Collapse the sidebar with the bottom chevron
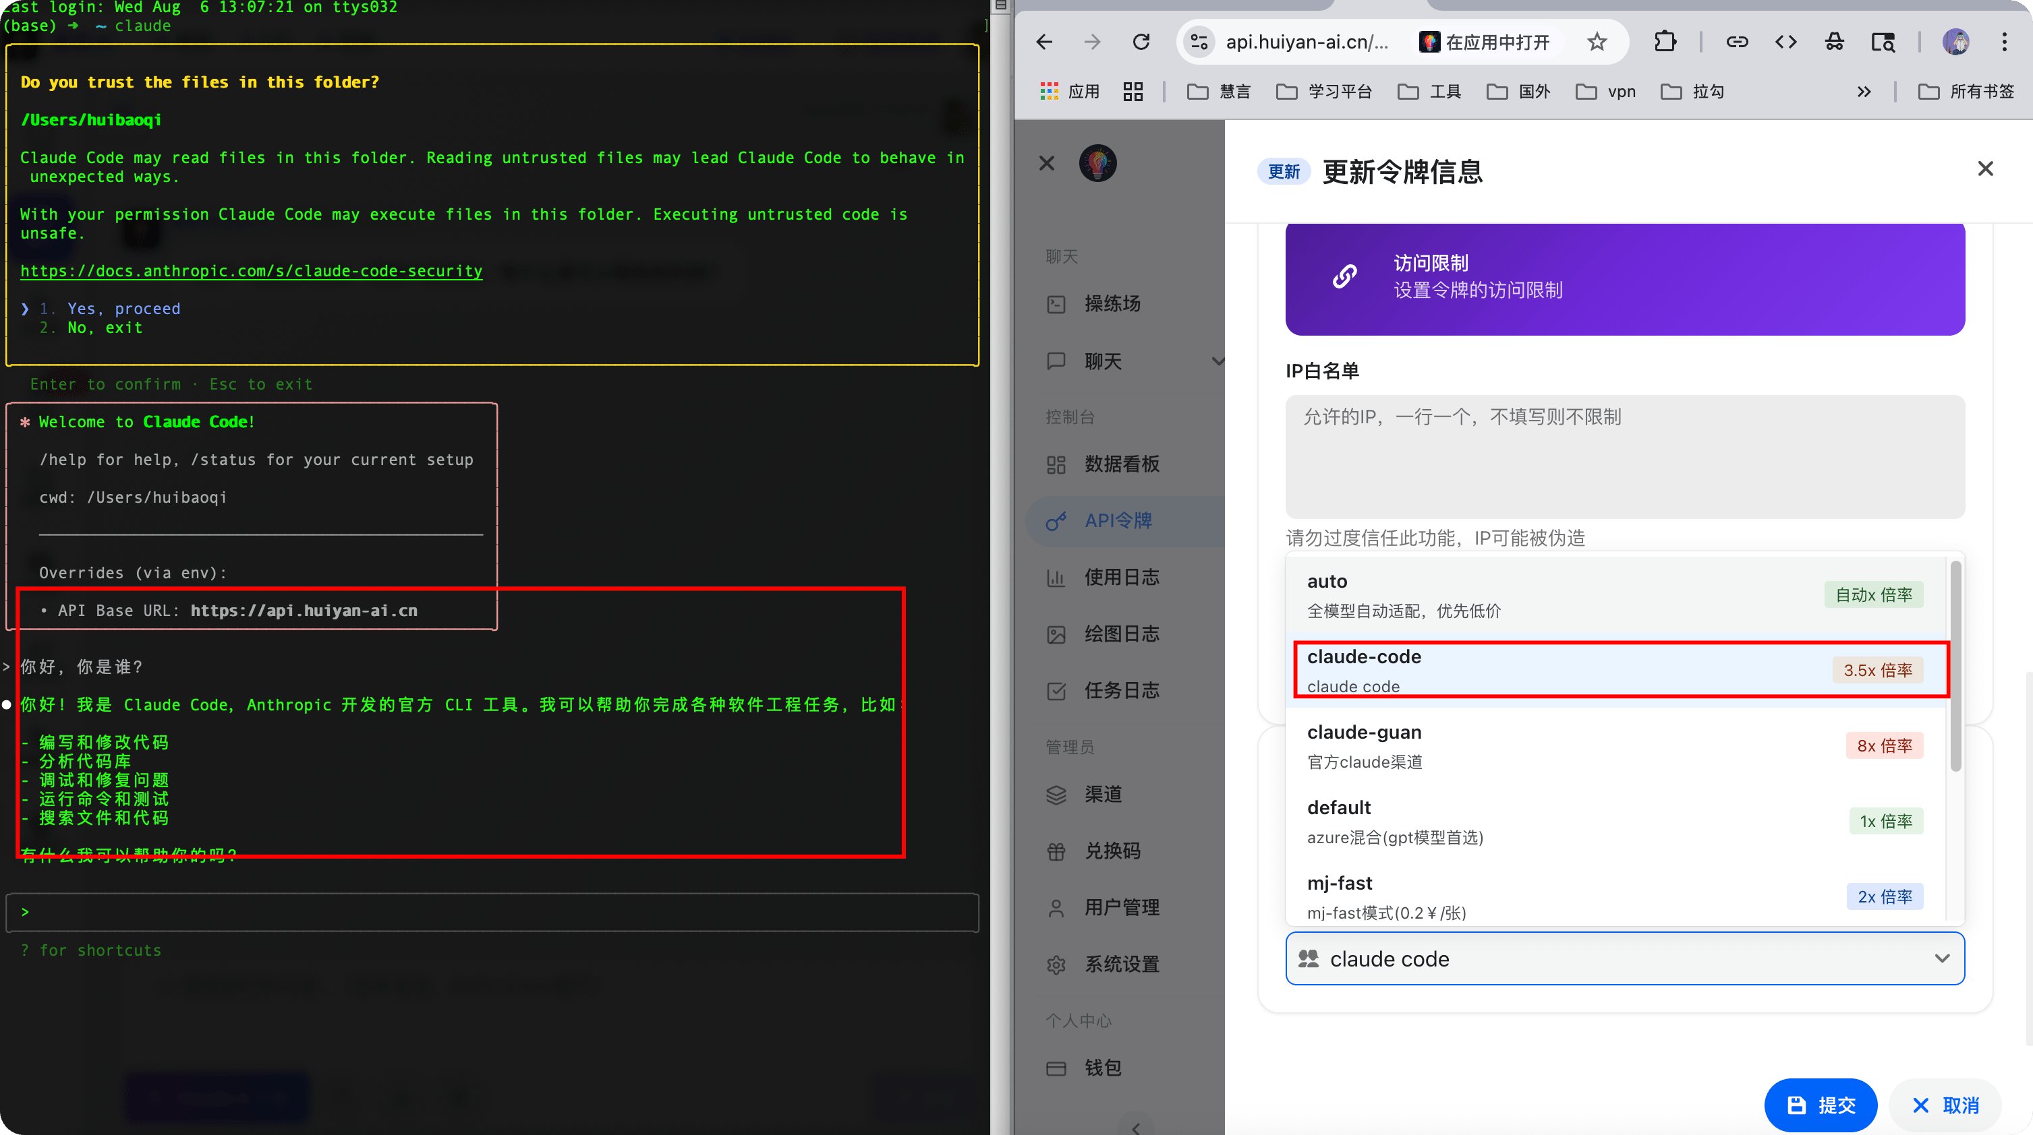 coord(1136,1128)
